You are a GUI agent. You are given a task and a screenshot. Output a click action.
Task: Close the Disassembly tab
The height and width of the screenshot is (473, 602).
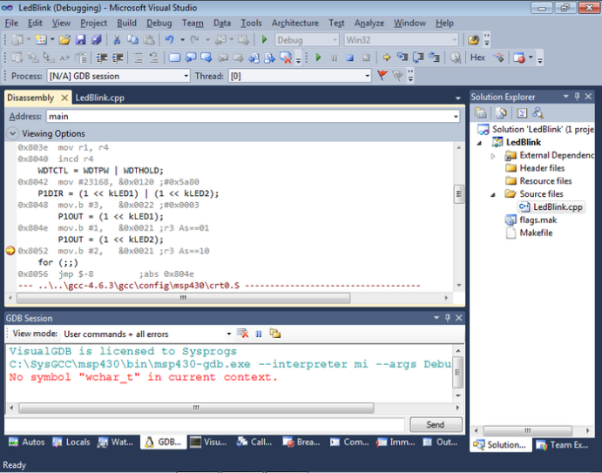[x=64, y=98]
